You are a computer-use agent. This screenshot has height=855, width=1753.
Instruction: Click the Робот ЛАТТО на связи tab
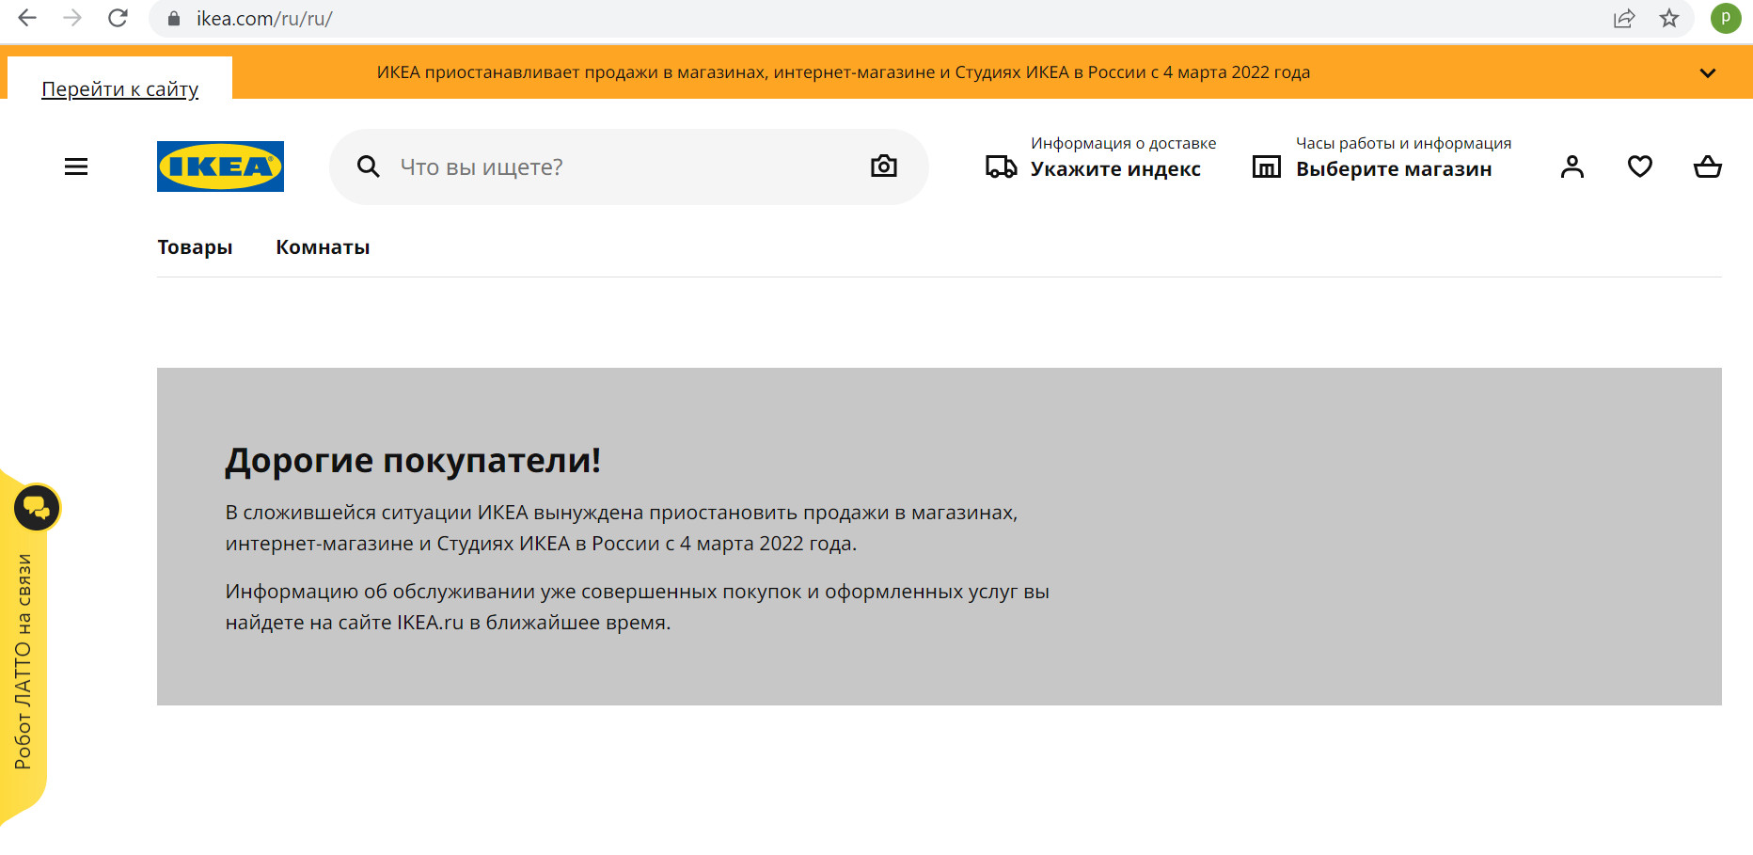[24, 661]
